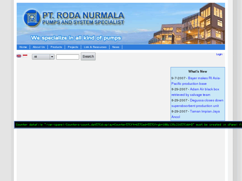Open 'Adam Air black box retrieved' article

[195, 92]
